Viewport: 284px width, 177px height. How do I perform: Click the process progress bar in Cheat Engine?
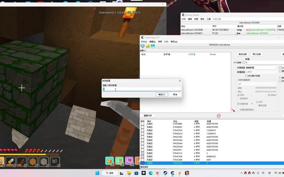(220, 48)
